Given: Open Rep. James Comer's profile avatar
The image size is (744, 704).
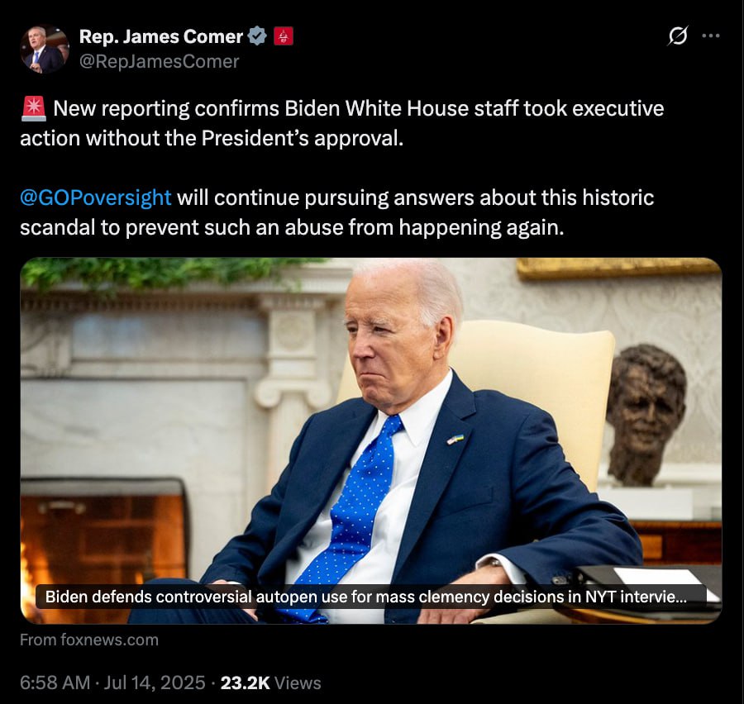Looking at the screenshot, I should (45, 49).
